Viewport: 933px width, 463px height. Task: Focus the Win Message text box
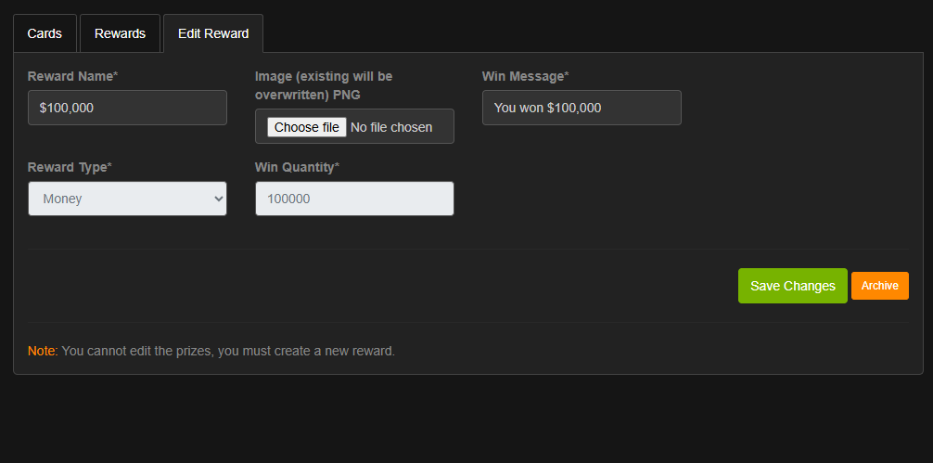coord(582,108)
